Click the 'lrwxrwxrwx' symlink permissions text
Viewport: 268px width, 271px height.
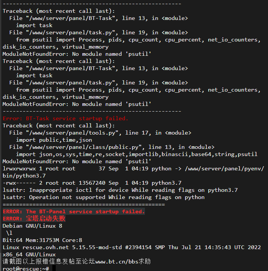click(x=19, y=168)
